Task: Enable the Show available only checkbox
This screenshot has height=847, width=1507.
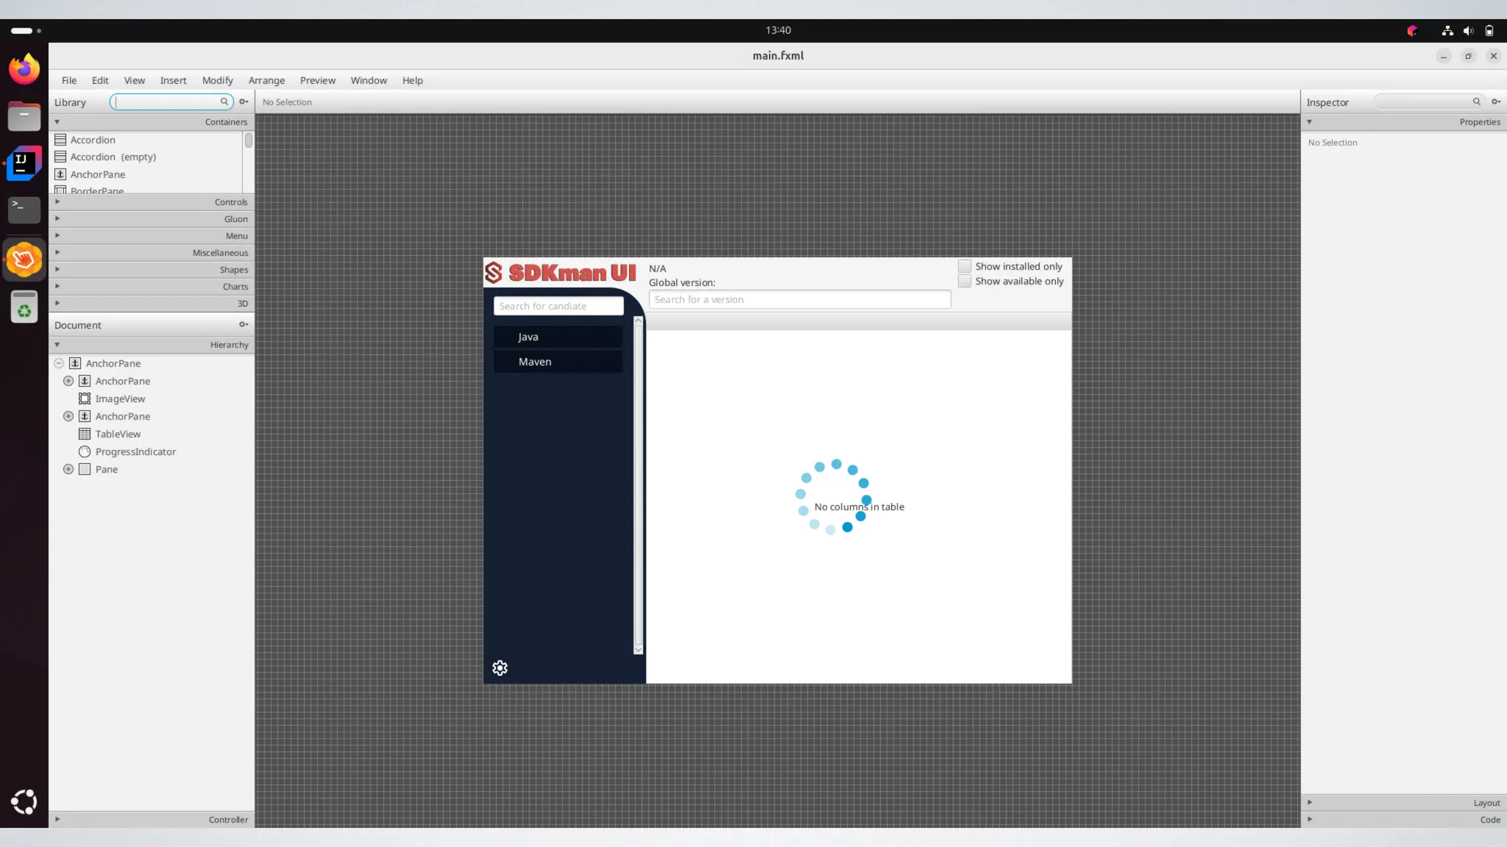Action: tap(964, 281)
